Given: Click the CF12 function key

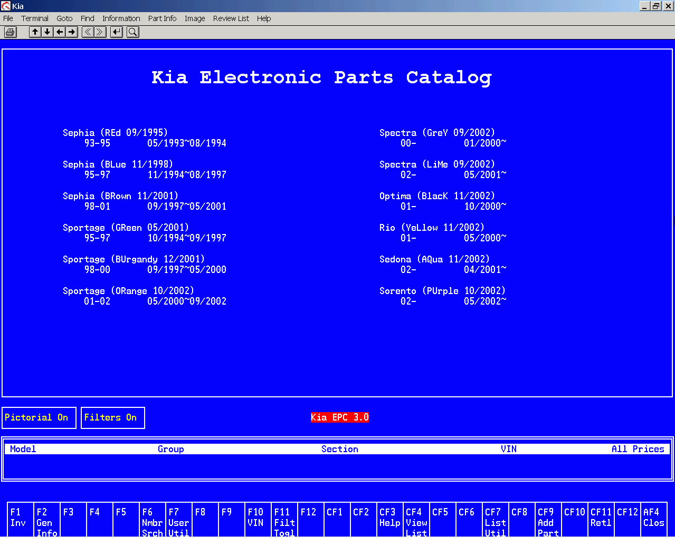Looking at the screenshot, I should 628,520.
